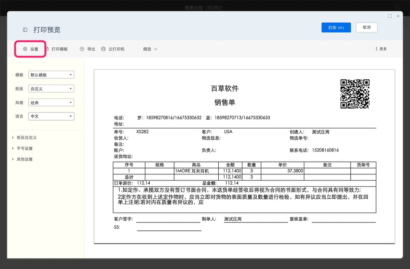
Task: Click the print template icon
Action: click(47, 49)
